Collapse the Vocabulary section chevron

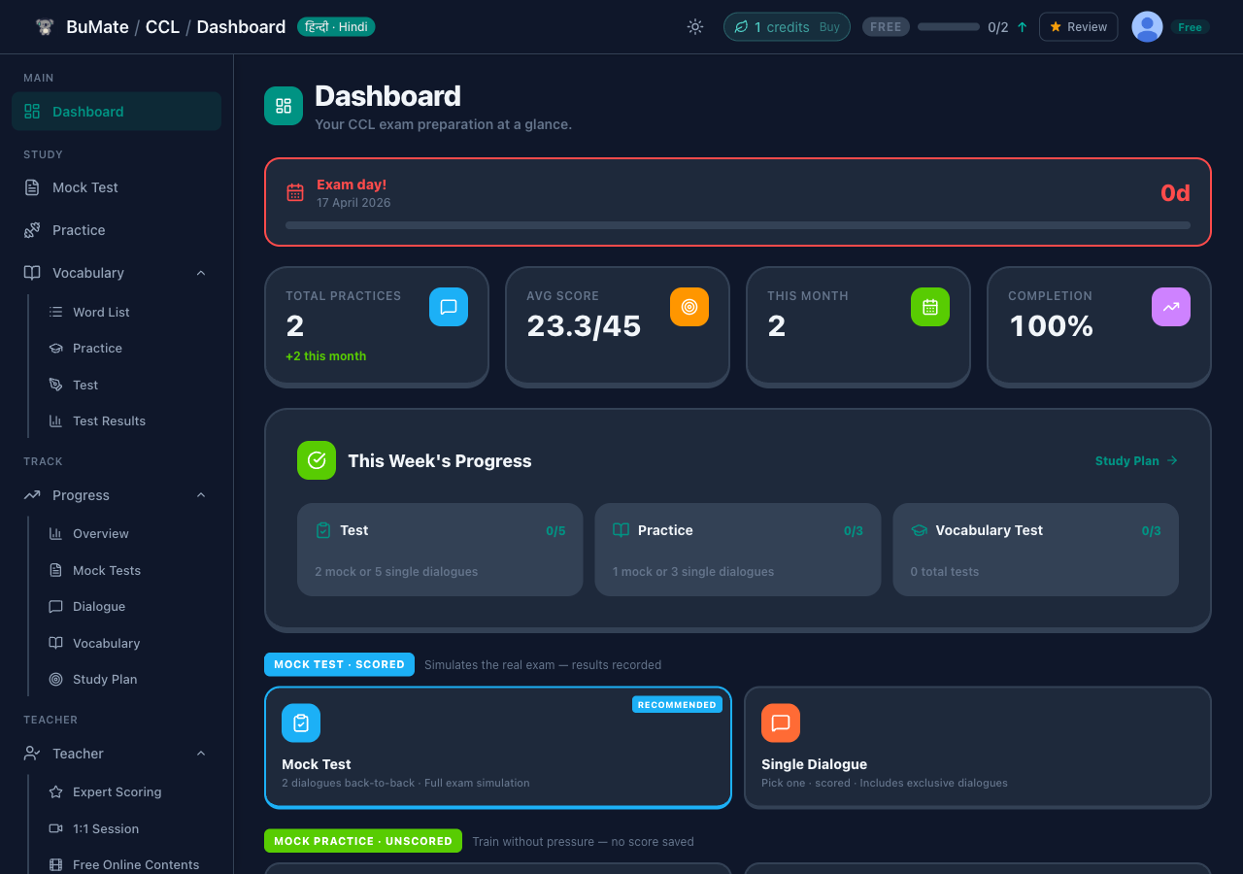[201, 273]
